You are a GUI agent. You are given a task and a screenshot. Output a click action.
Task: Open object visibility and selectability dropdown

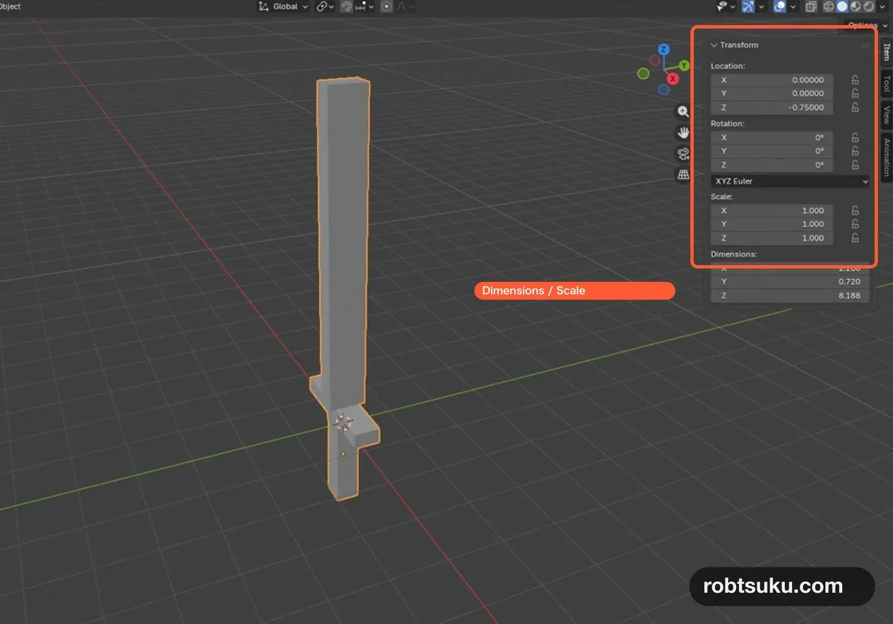coord(726,7)
